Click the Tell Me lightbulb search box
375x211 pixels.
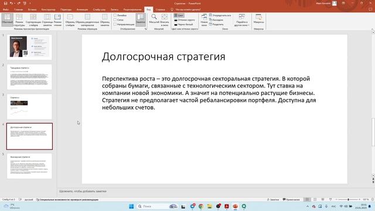[186, 9]
